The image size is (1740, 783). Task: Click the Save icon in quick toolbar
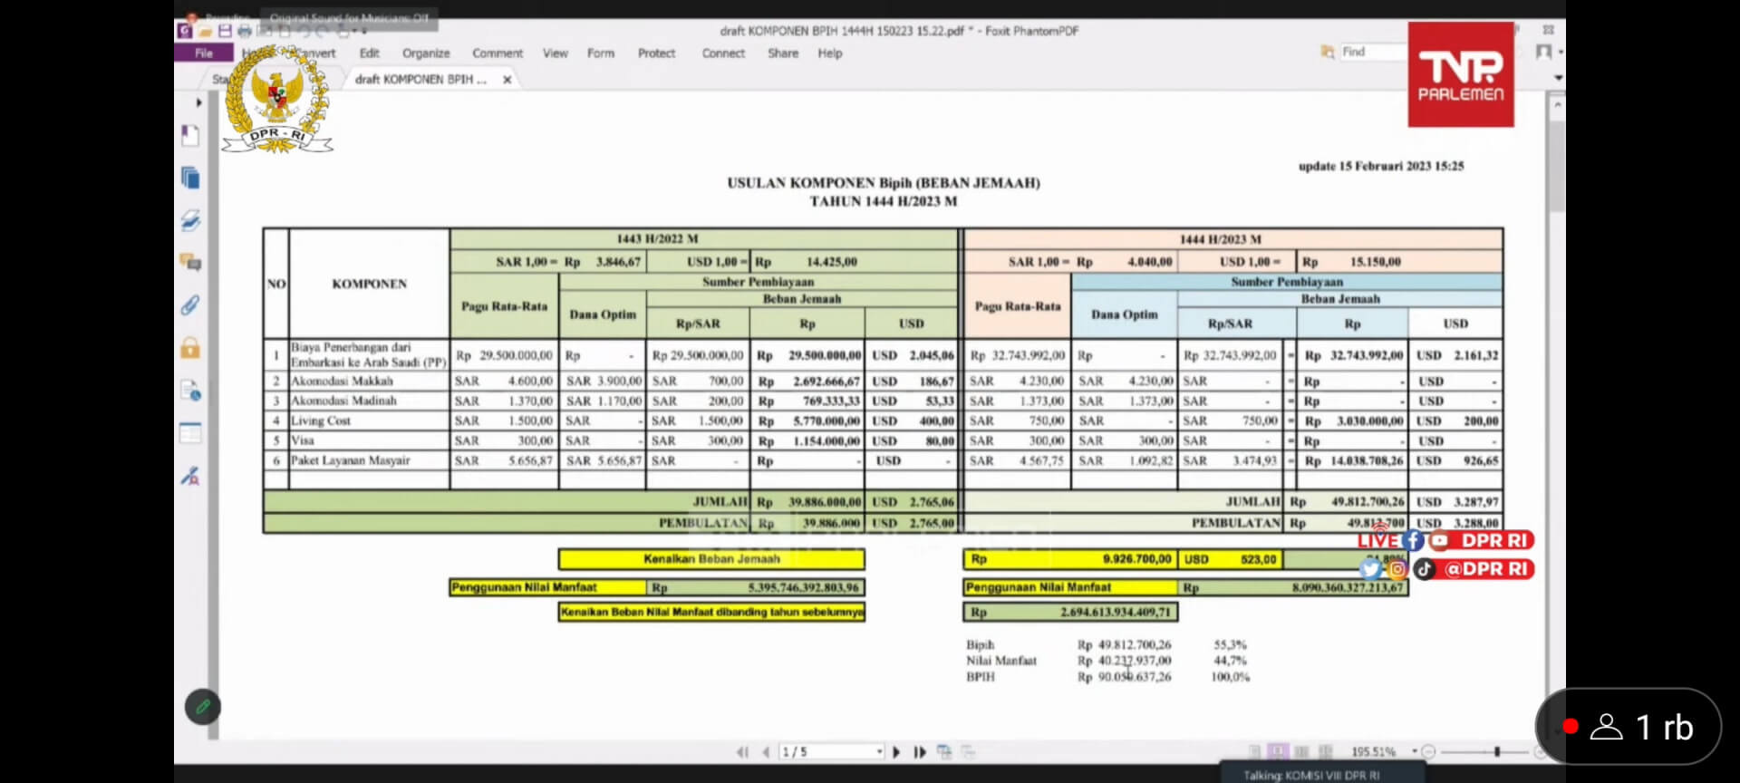(x=225, y=31)
